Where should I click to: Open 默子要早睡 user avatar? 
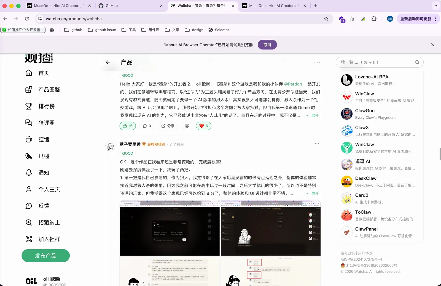[111, 146]
